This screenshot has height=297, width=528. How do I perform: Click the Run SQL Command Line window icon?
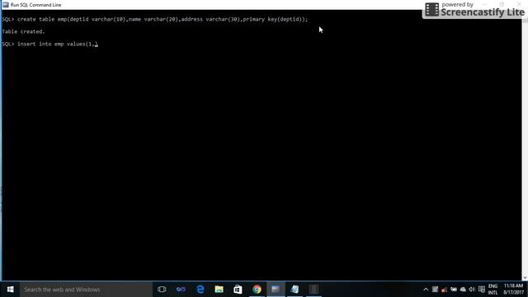[6, 5]
